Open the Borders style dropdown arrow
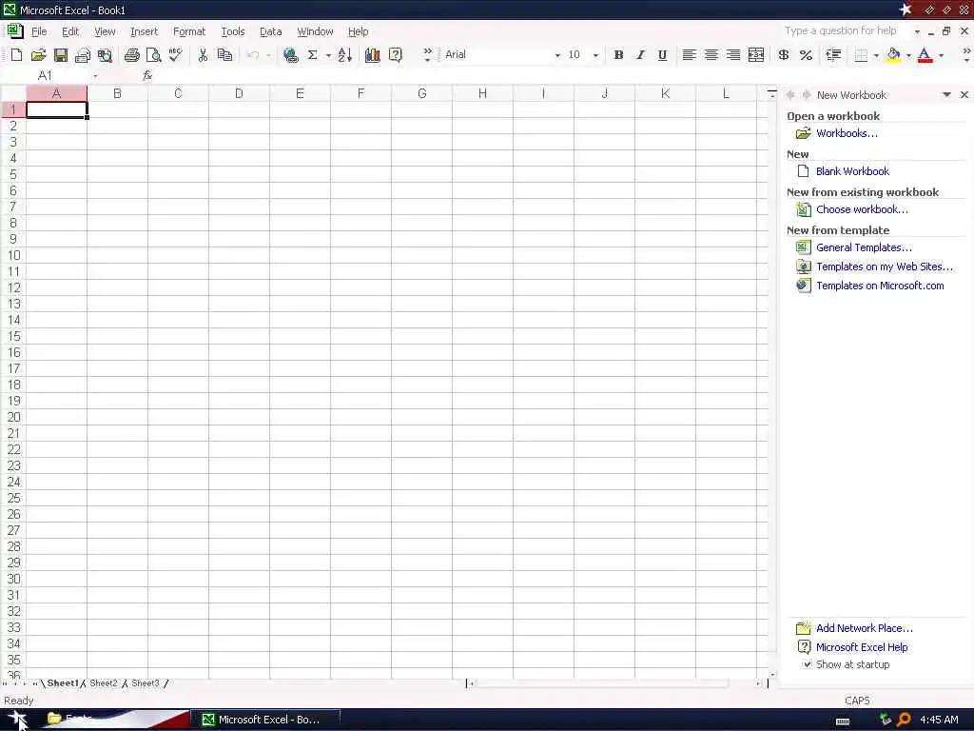The width and height of the screenshot is (974, 731). [876, 55]
